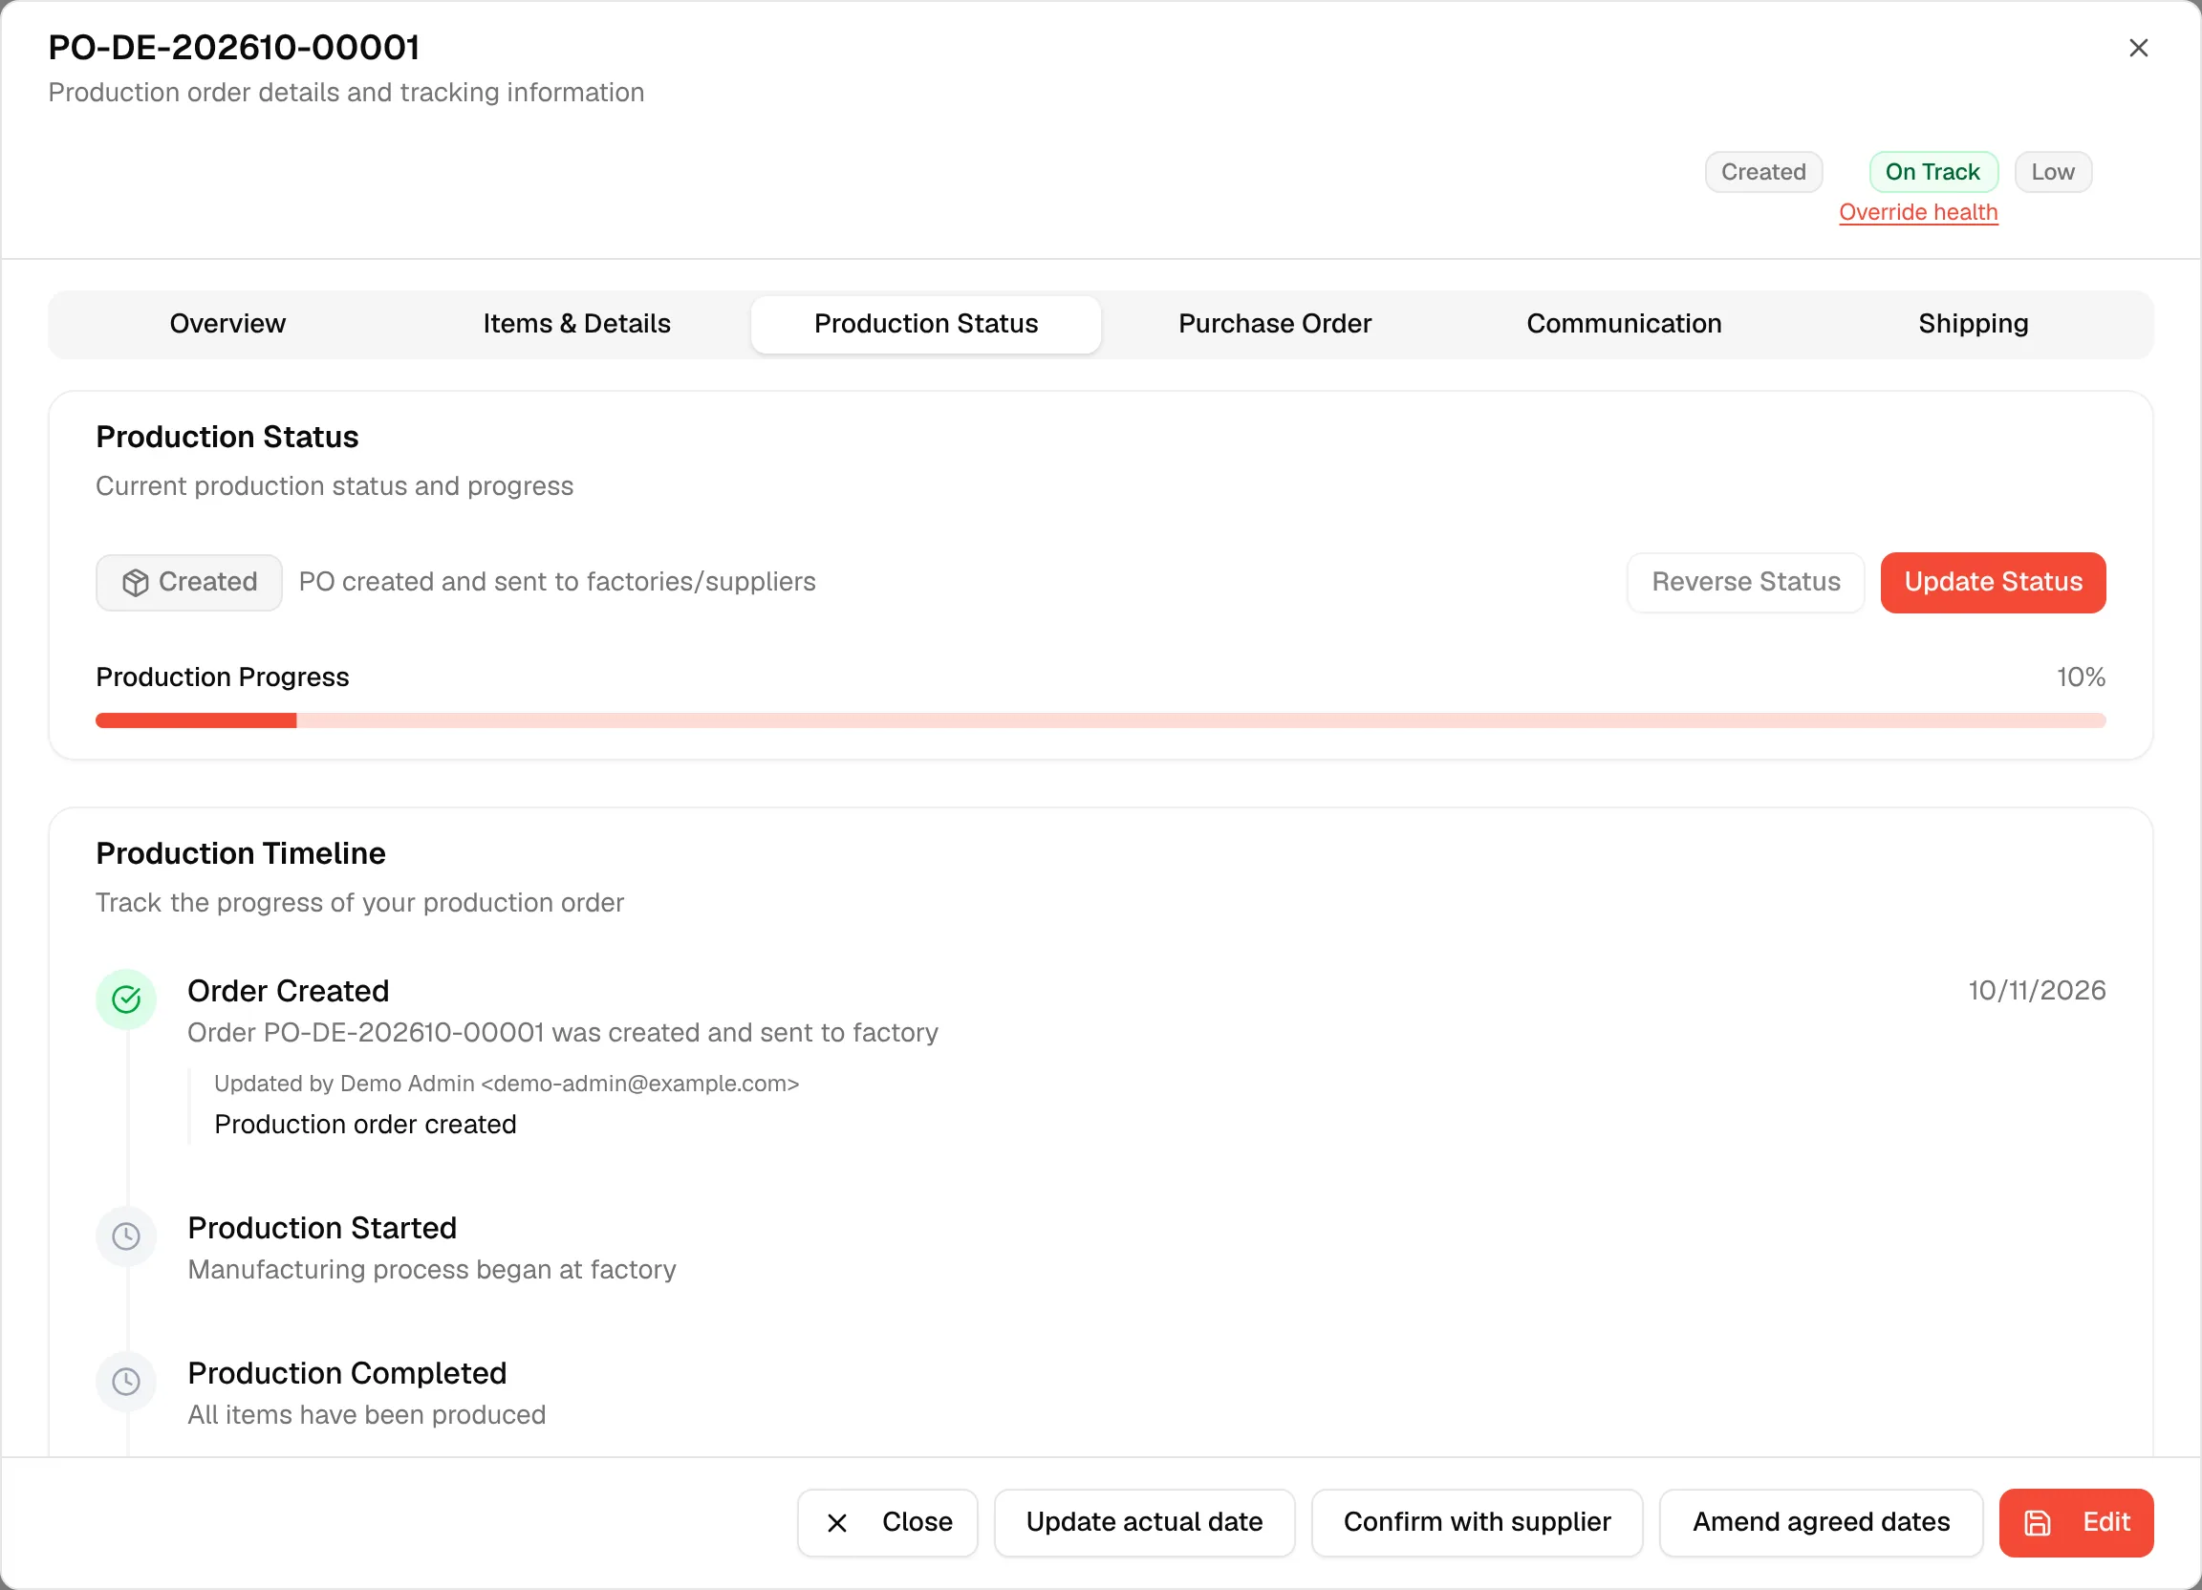Click the Production order created note
Image resolution: width=2202 pixels, height=1590 pixels.
click(365, 1124)
